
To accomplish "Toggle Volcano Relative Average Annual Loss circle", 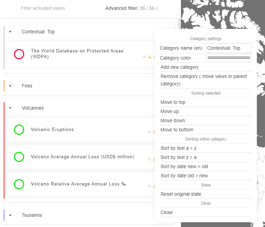I will (x=19, y=184).
